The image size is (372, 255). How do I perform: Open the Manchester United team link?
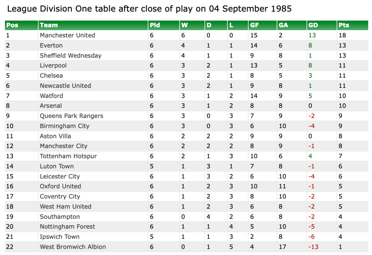pyautogui.click(x=67, y=35)
